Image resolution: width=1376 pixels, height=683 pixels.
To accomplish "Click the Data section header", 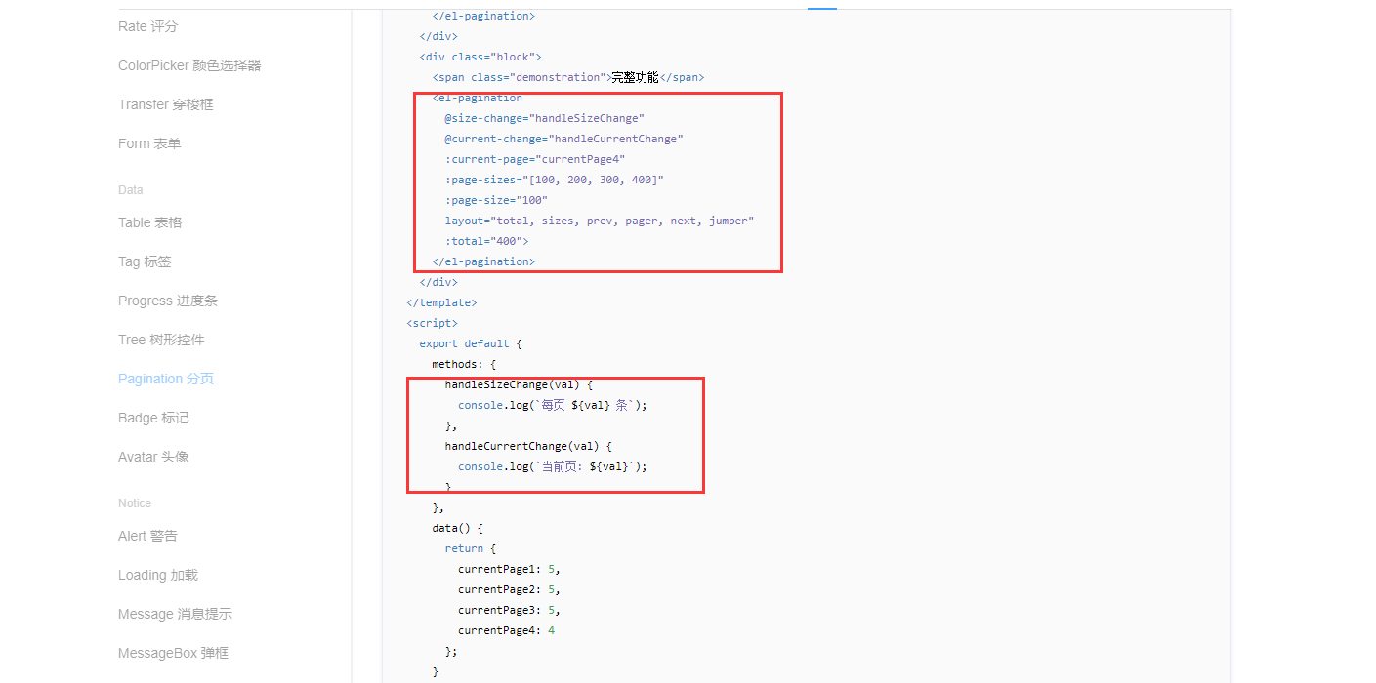I will [x=130, y=189].
